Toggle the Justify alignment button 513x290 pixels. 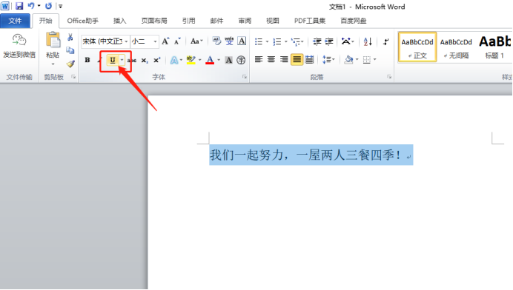[x=297, y=59]
